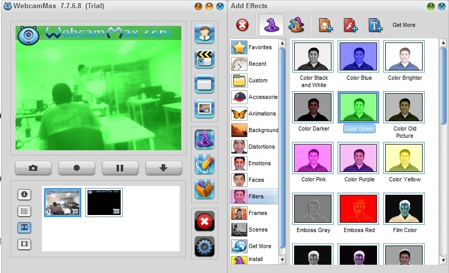
Task: Select the Color Green filter thumbnail
Action: pyautogui.click(x=358, y=107)
